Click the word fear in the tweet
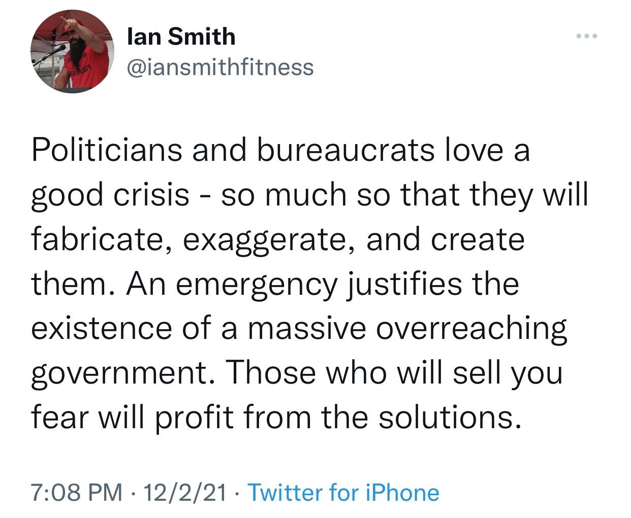 pos(58,417)
